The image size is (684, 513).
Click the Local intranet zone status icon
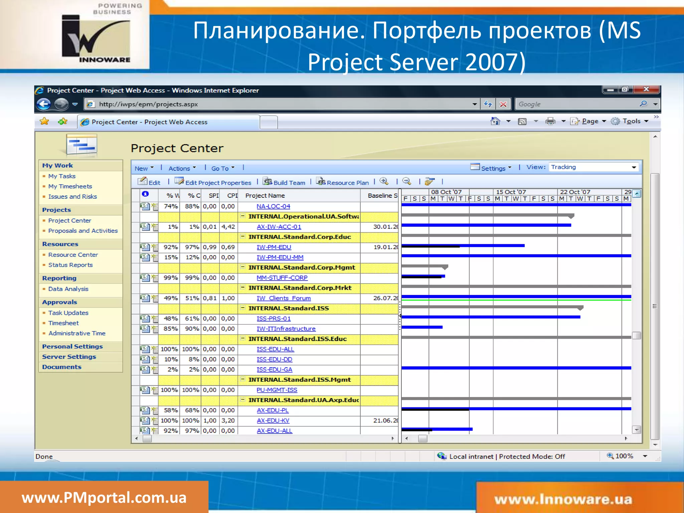click(442, 456)
